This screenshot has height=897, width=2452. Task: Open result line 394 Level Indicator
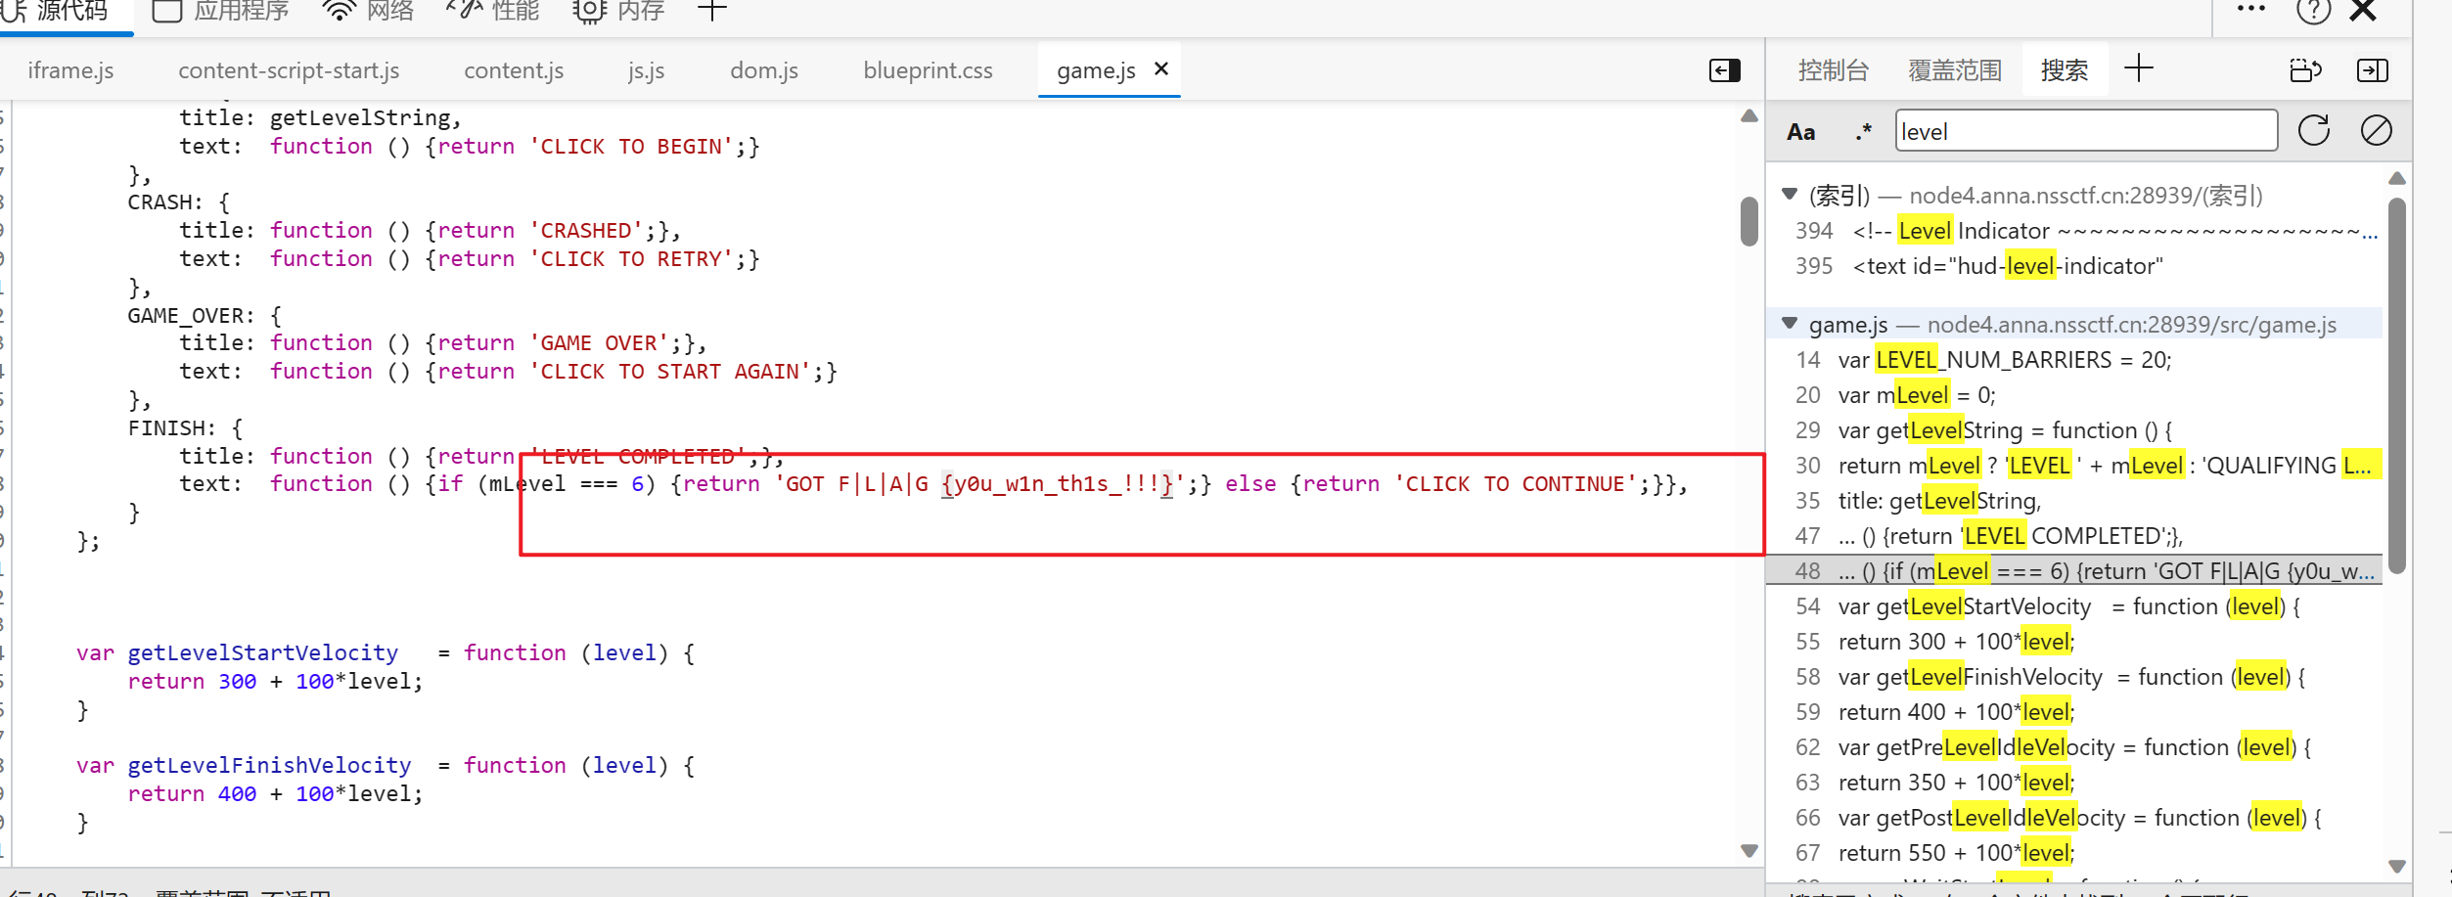coord(2074,231)
